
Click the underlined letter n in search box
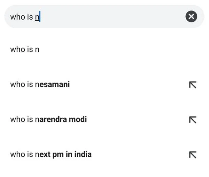(37, 17)
